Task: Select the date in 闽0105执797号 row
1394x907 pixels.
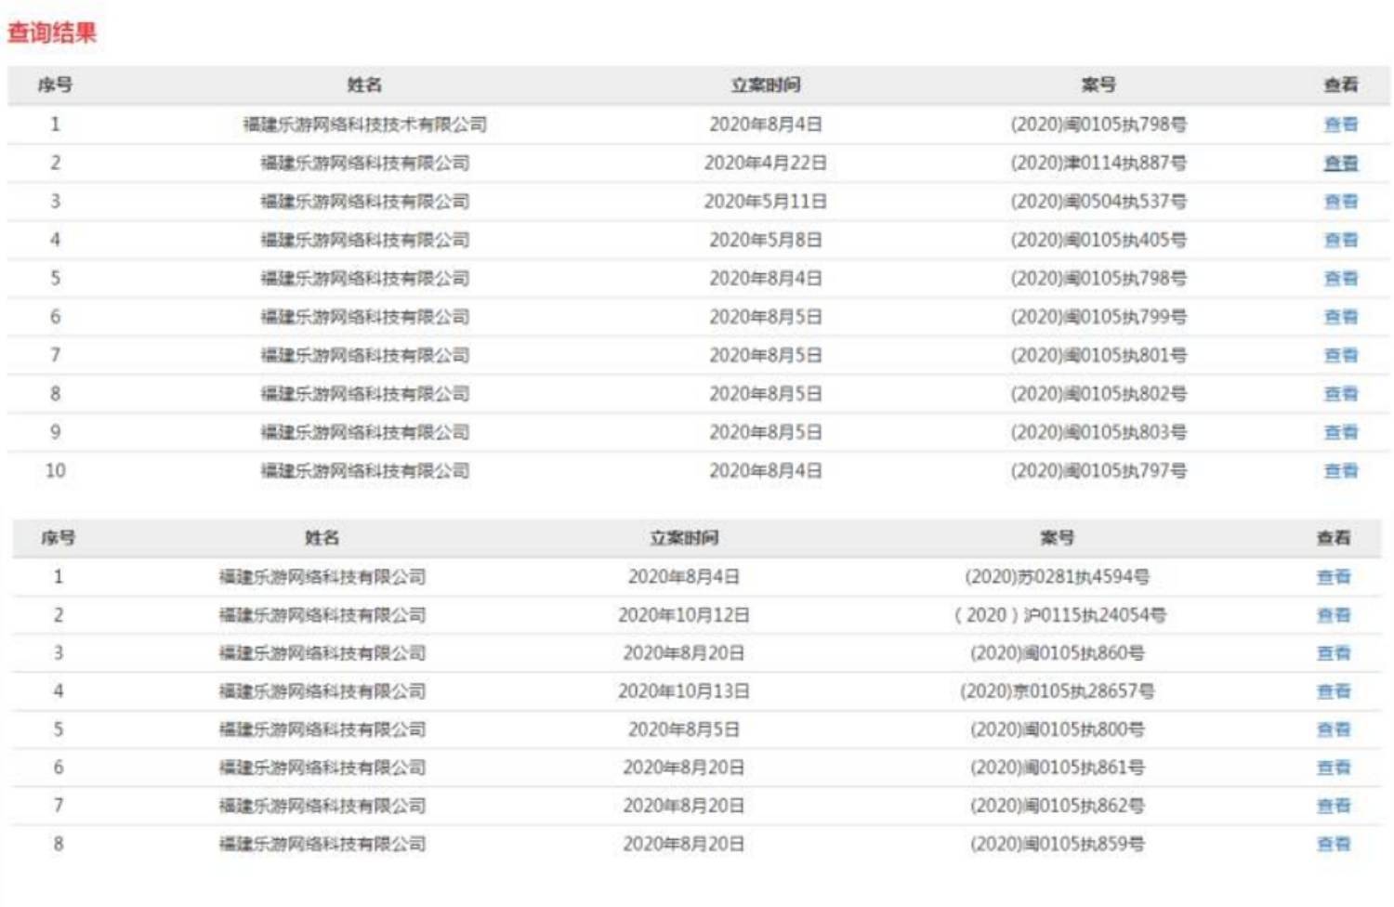Action: [x=765, y=471]
